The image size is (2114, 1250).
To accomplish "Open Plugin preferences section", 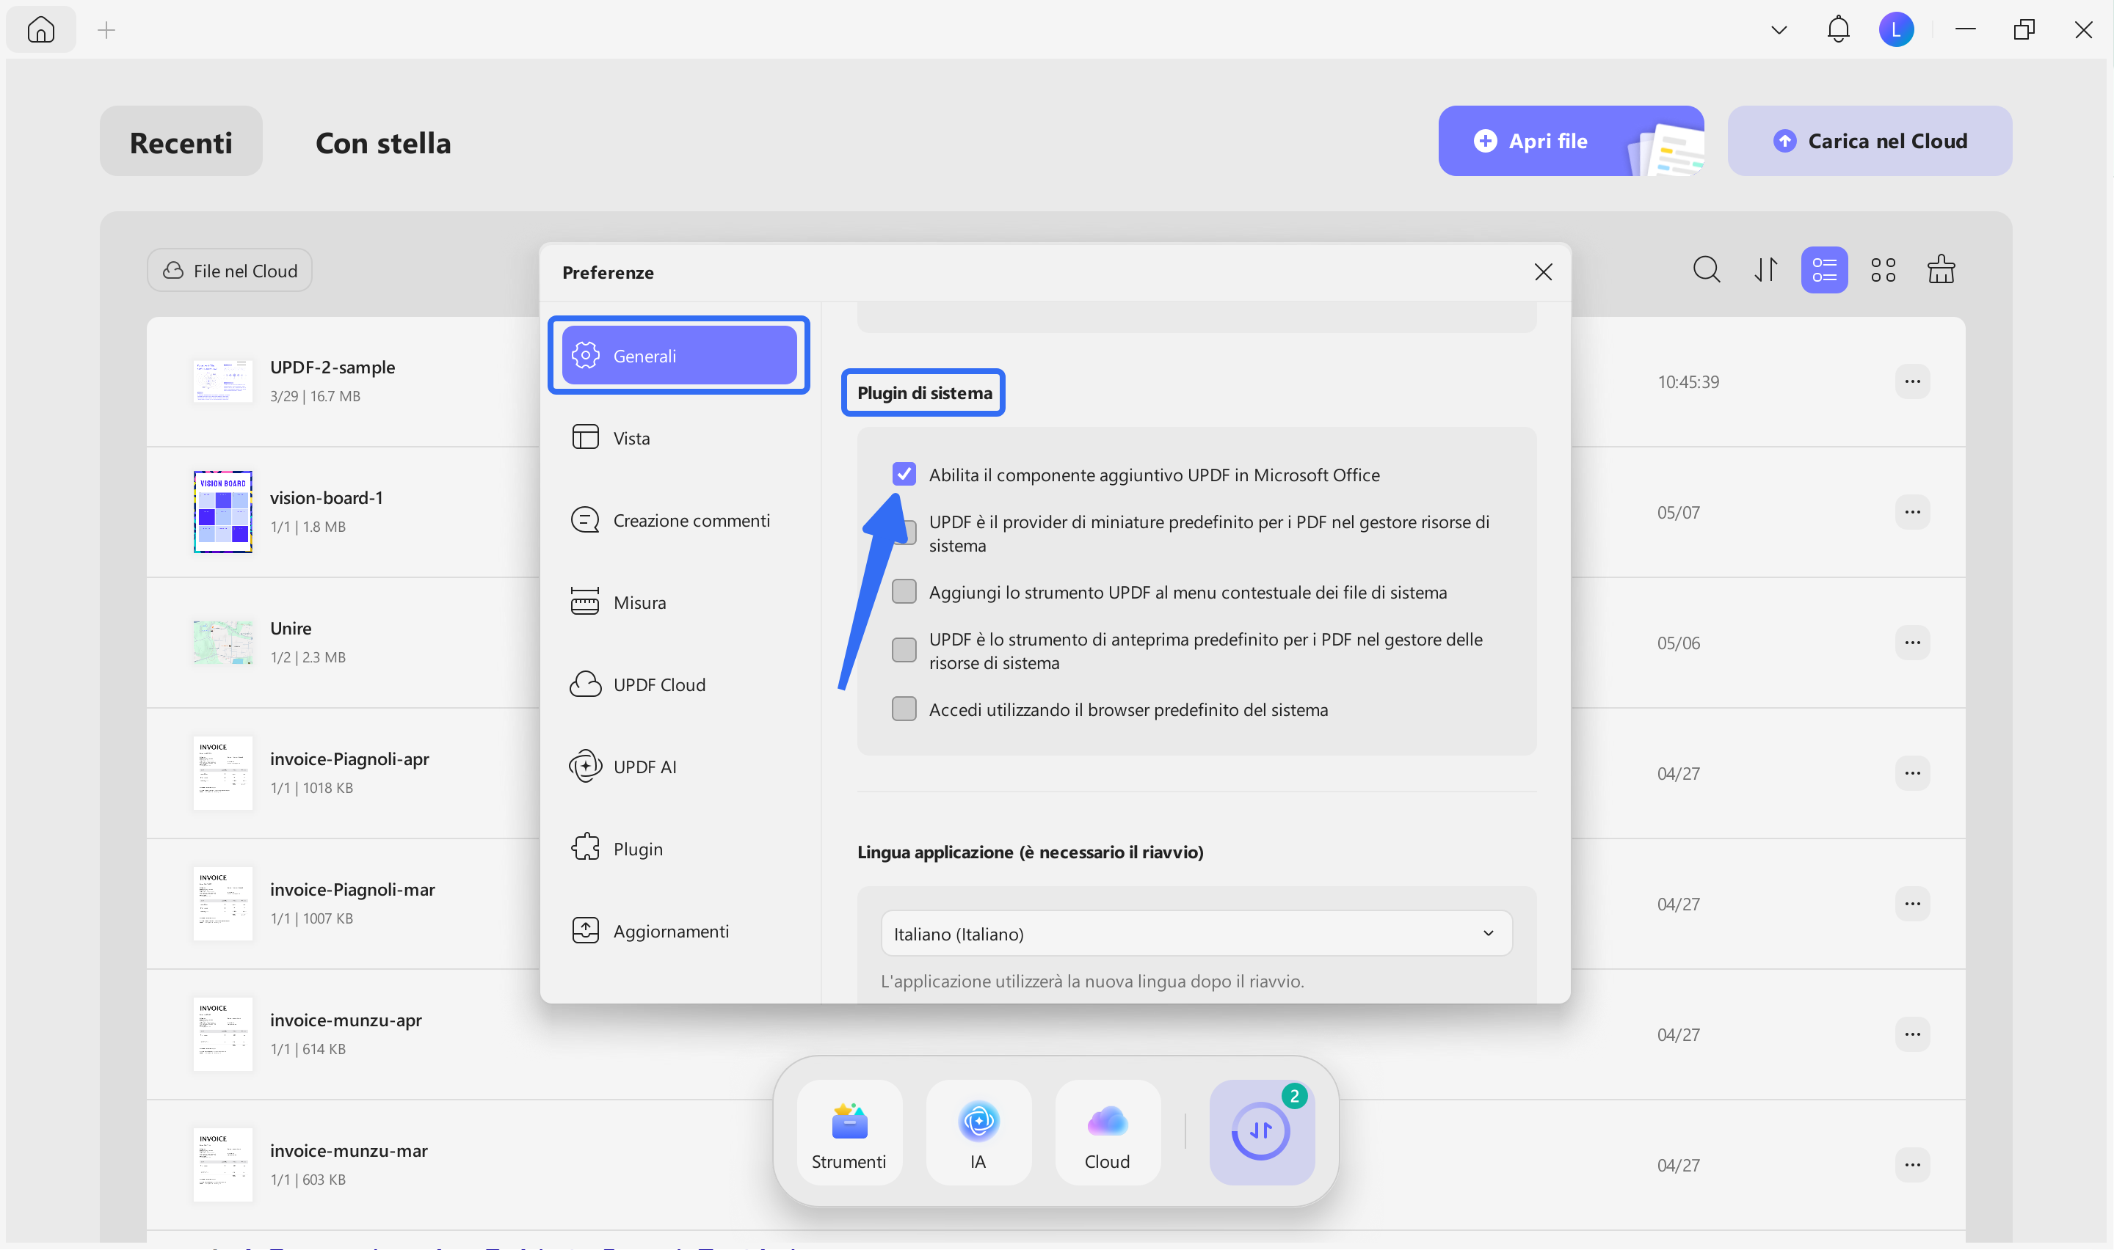I will (x=679, y=848).
